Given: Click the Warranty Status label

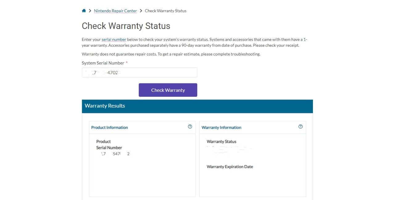Looking at the screenshot, I should point(222,142).
